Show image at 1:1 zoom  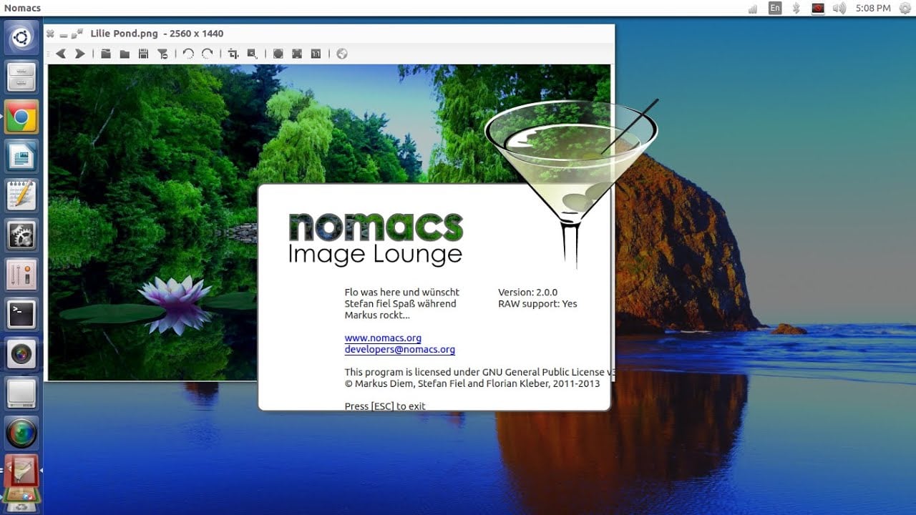pos(316,54)
